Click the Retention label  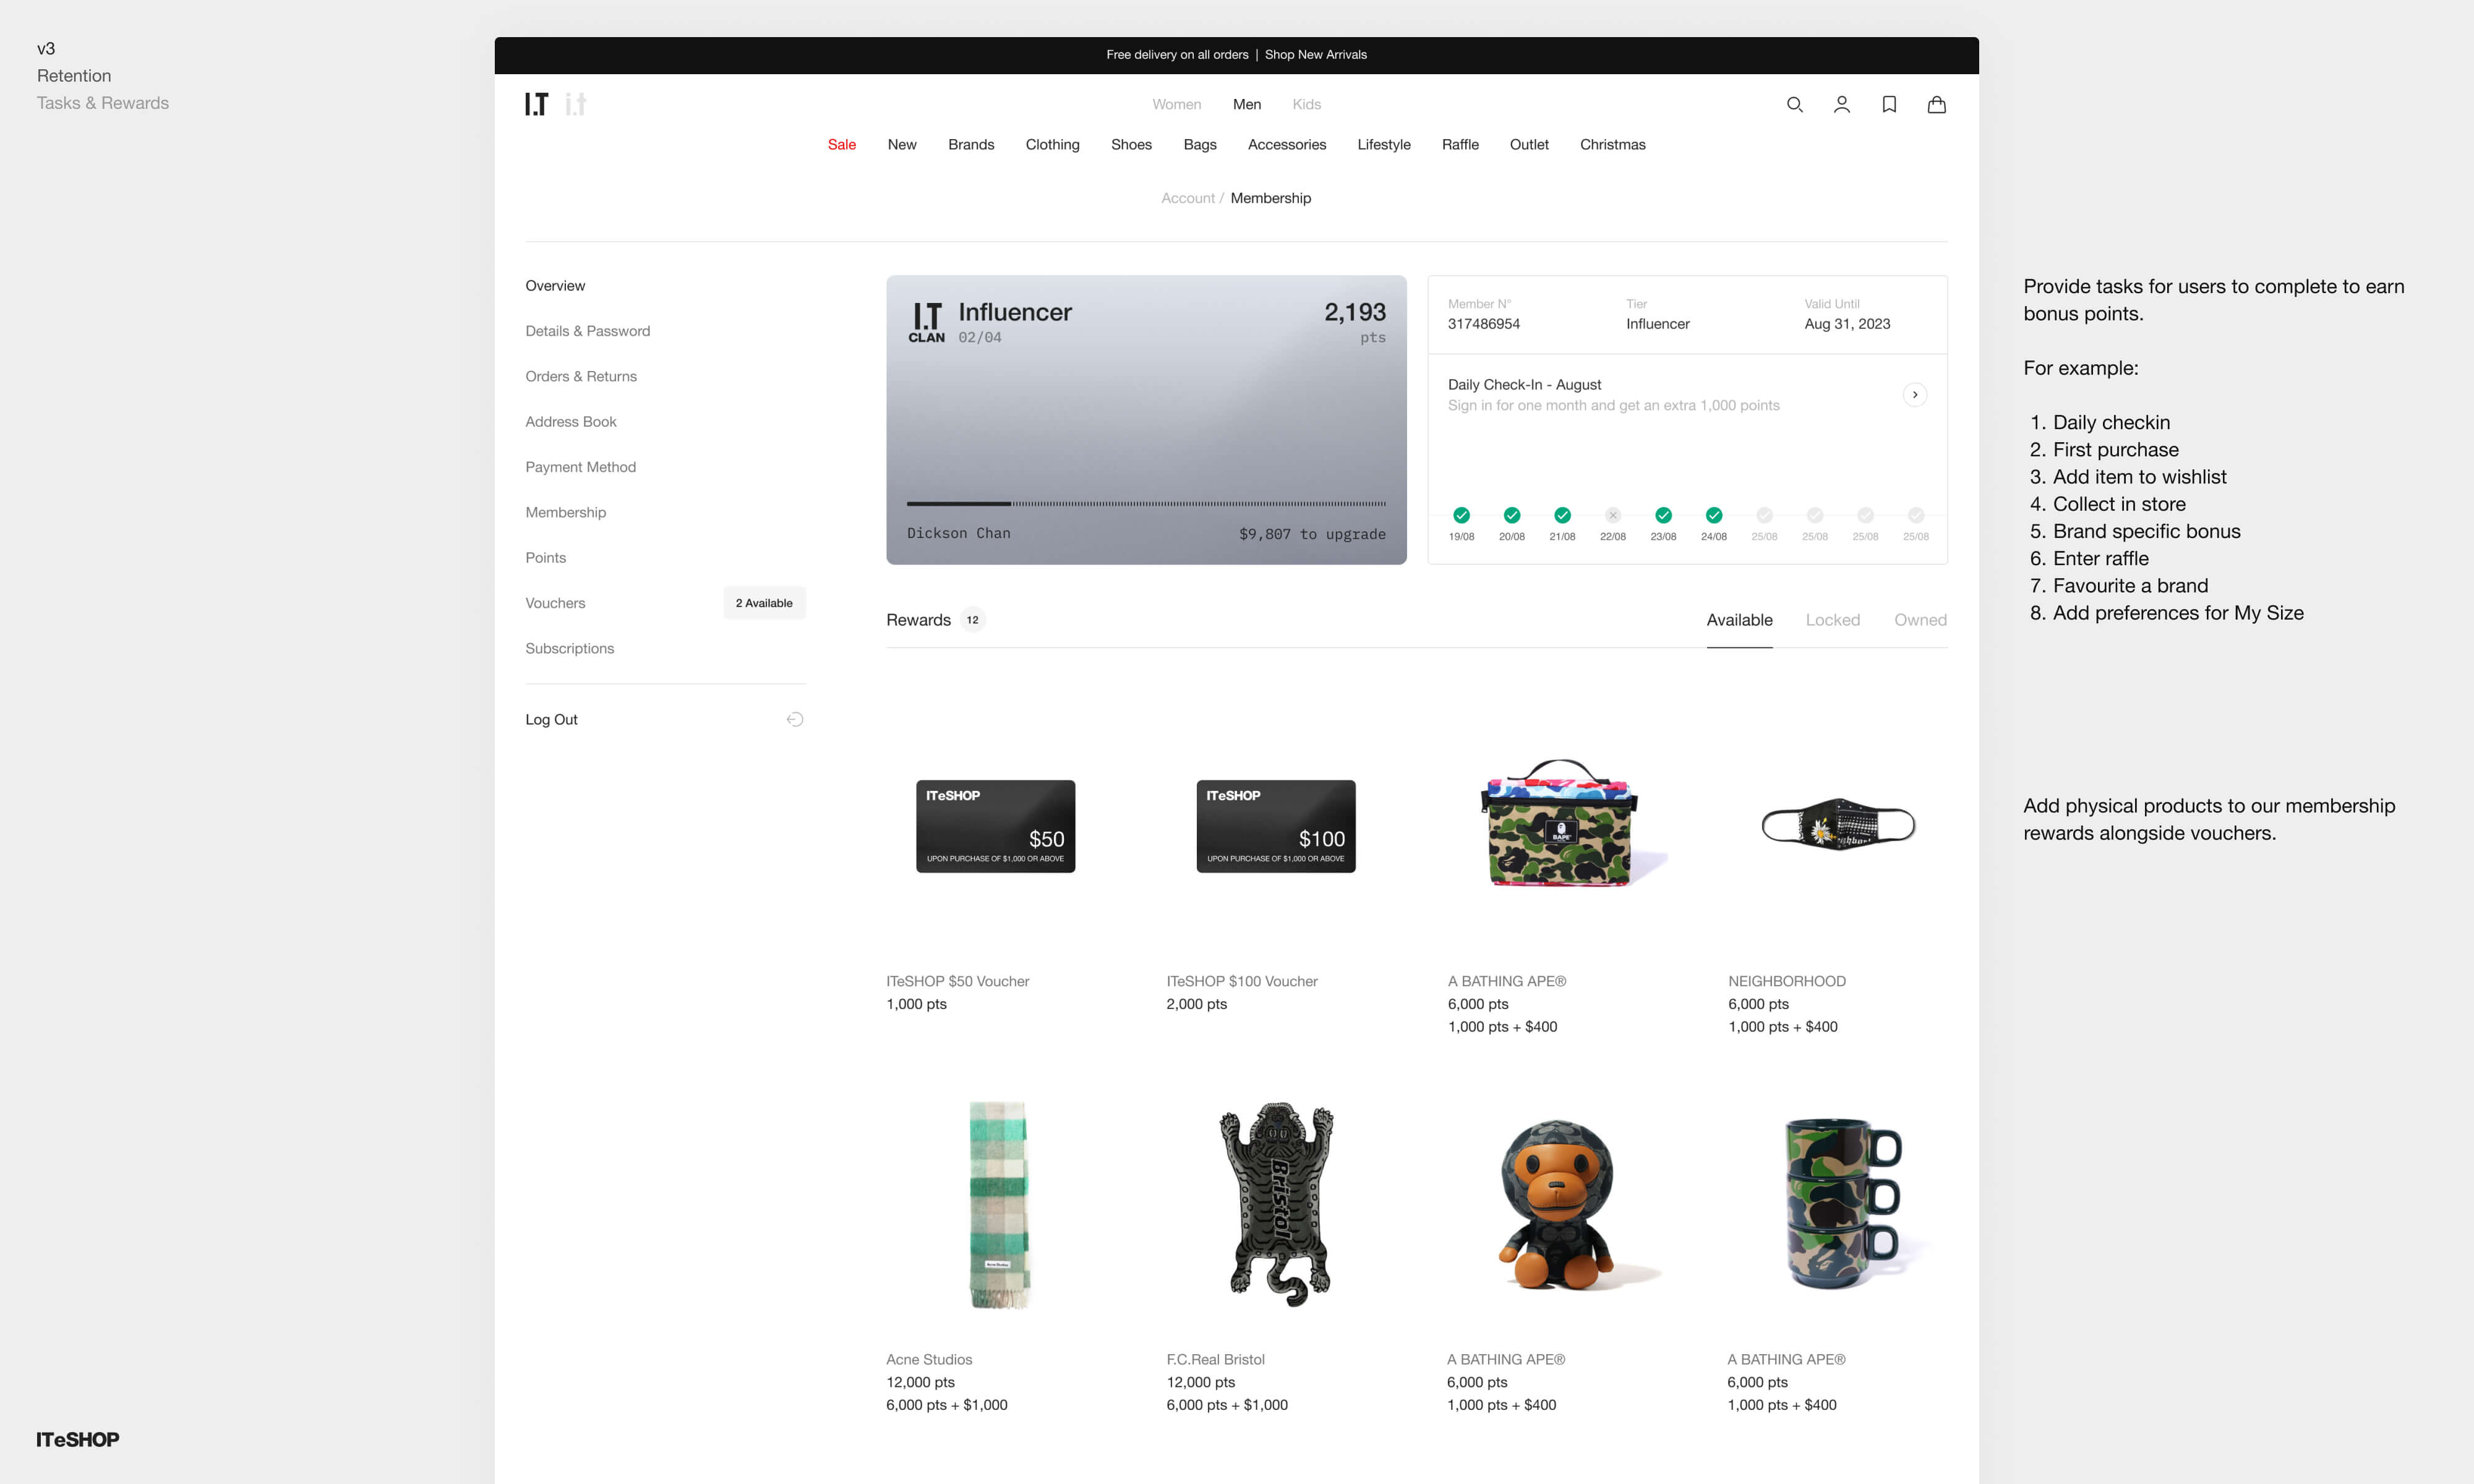click(74, 76)
